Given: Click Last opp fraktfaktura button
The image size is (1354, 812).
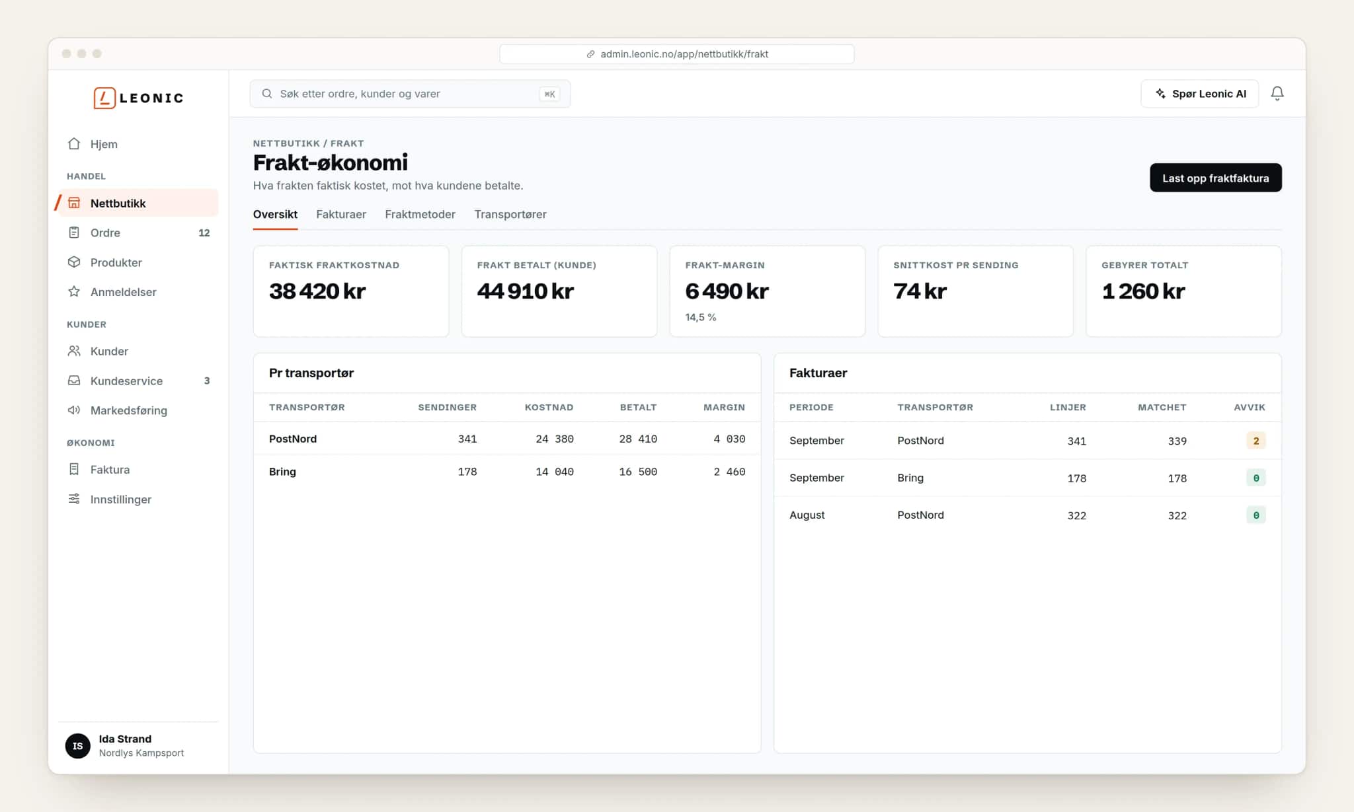Looking at the screenshot, I should coord(1215,178).
